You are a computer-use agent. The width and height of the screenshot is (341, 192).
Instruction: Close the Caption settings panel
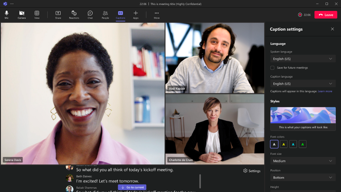point(332,29)
